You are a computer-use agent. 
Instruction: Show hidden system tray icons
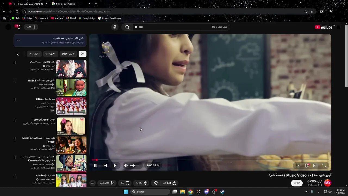pos(306,192)
